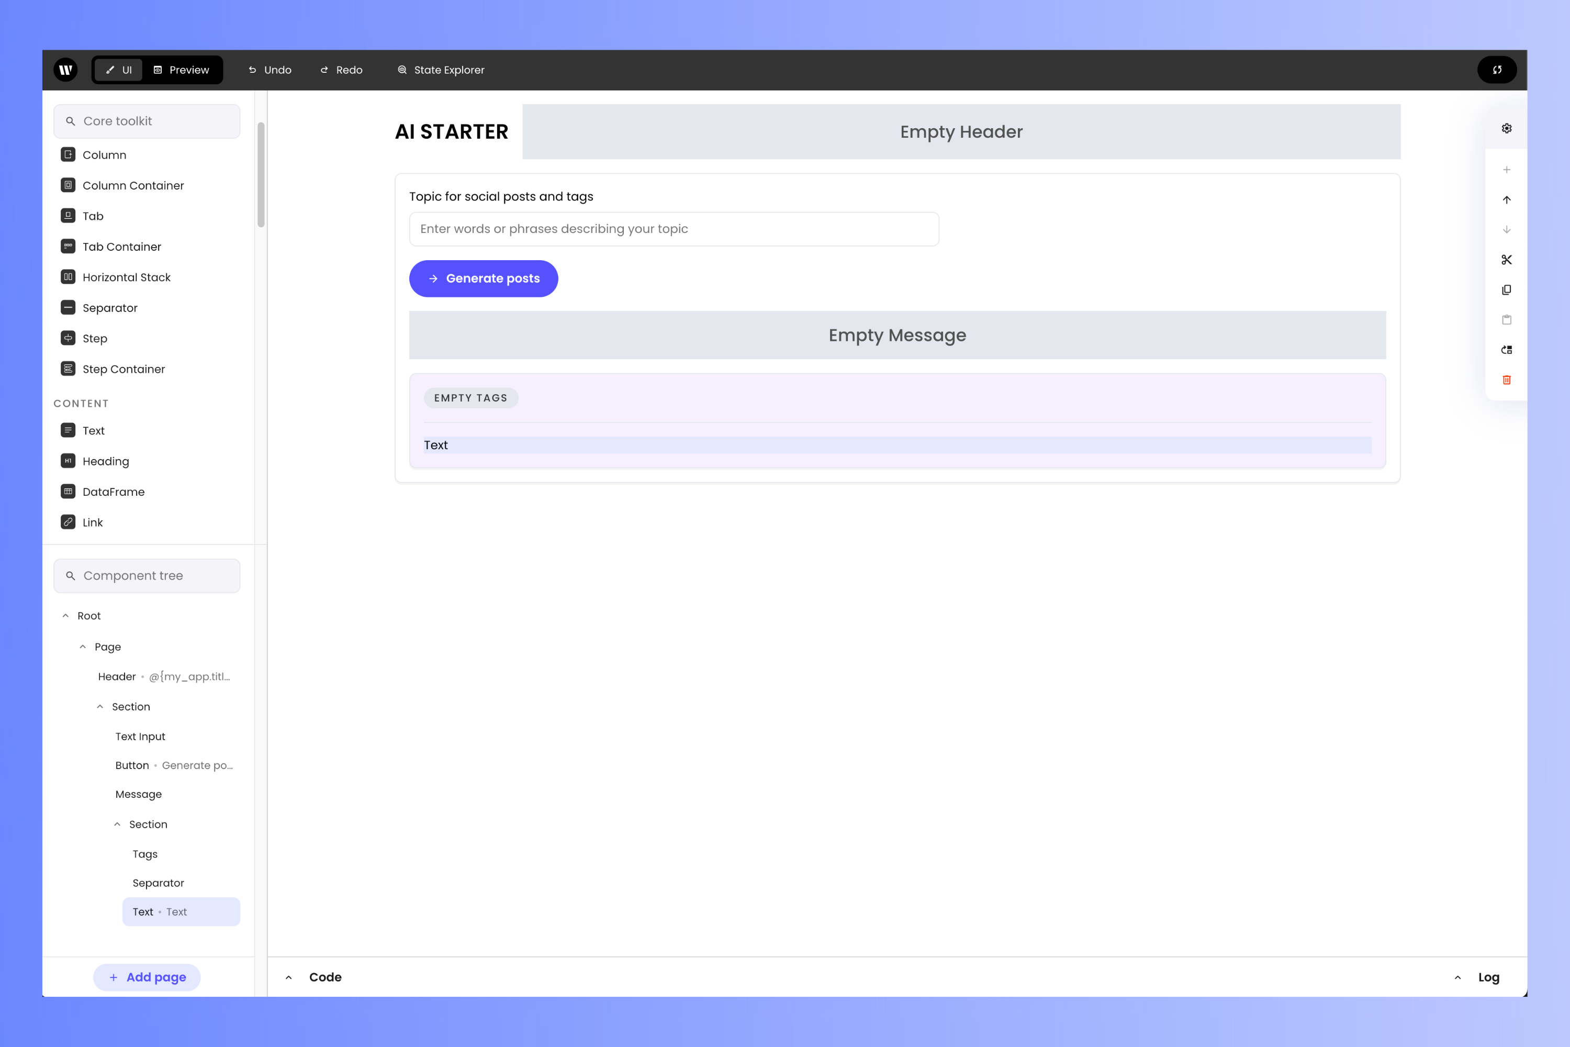Viewport: 1570px width, 1047px height.
Task: Click the Generate posts button
Action: pos(483,279)
